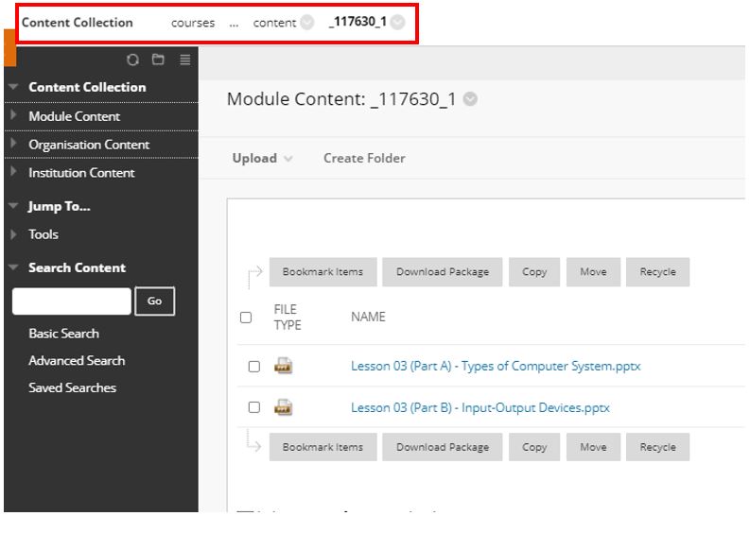
Task: Click the Search Content text field
Action: (x=72, y=301)
